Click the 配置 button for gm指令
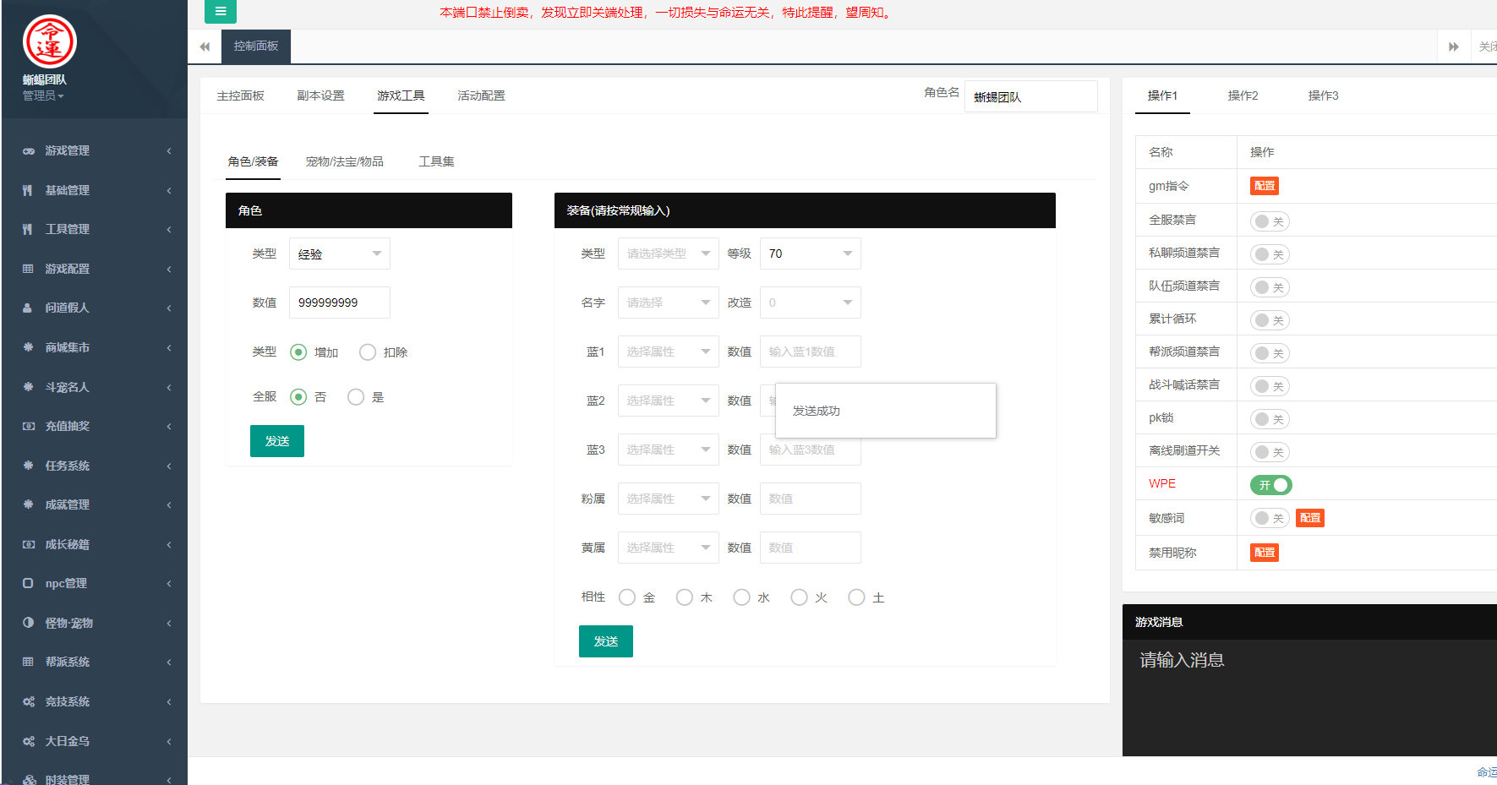Viewport: 1497px width, 785px height. coord(1264,186)
